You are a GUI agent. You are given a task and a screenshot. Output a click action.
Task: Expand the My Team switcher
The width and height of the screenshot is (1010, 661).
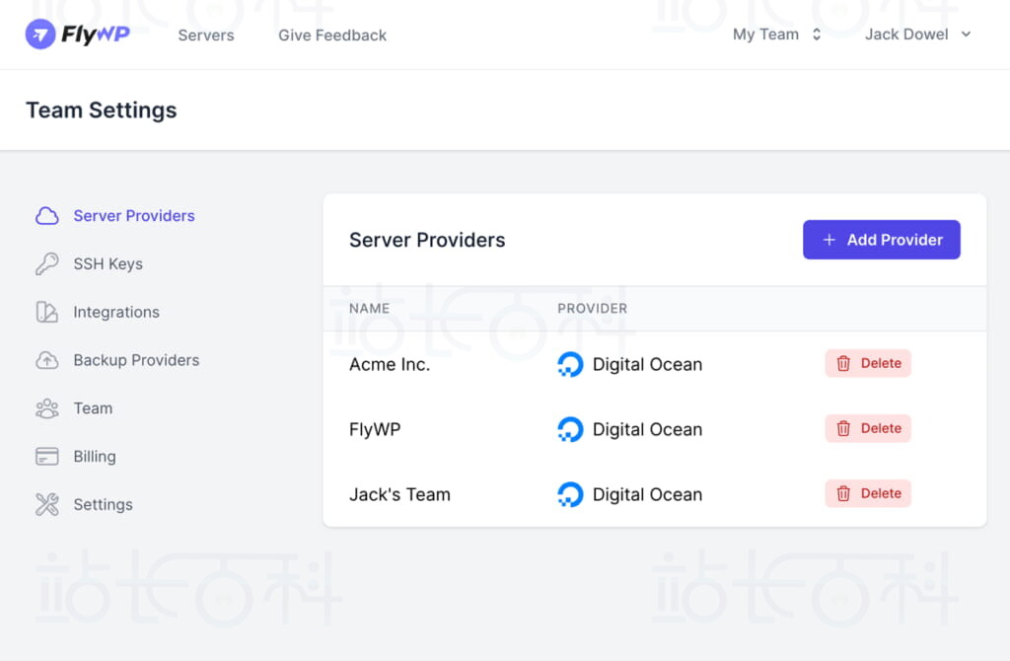777,35
